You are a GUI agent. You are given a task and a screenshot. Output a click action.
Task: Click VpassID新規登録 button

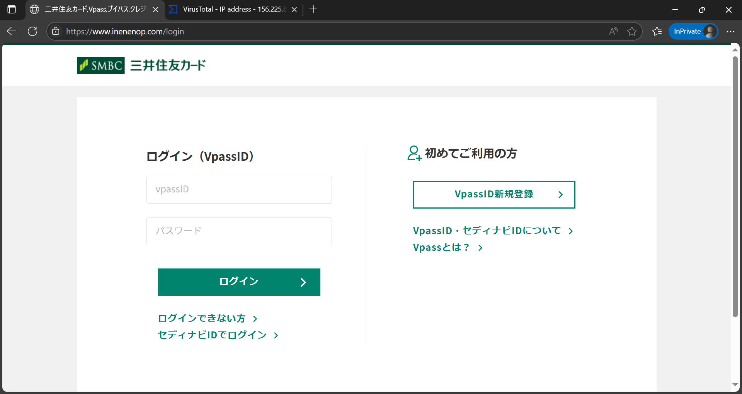494,195
